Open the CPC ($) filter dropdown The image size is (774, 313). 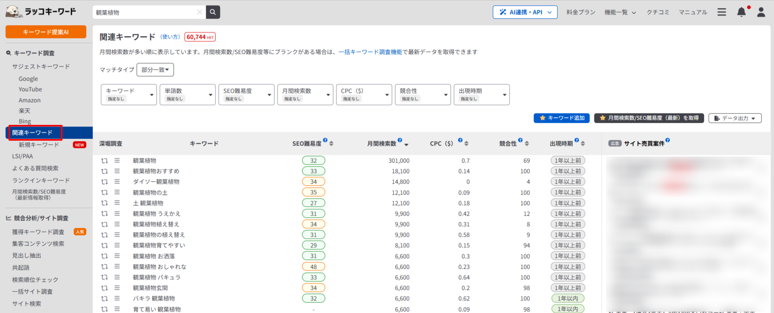point(364,94)
